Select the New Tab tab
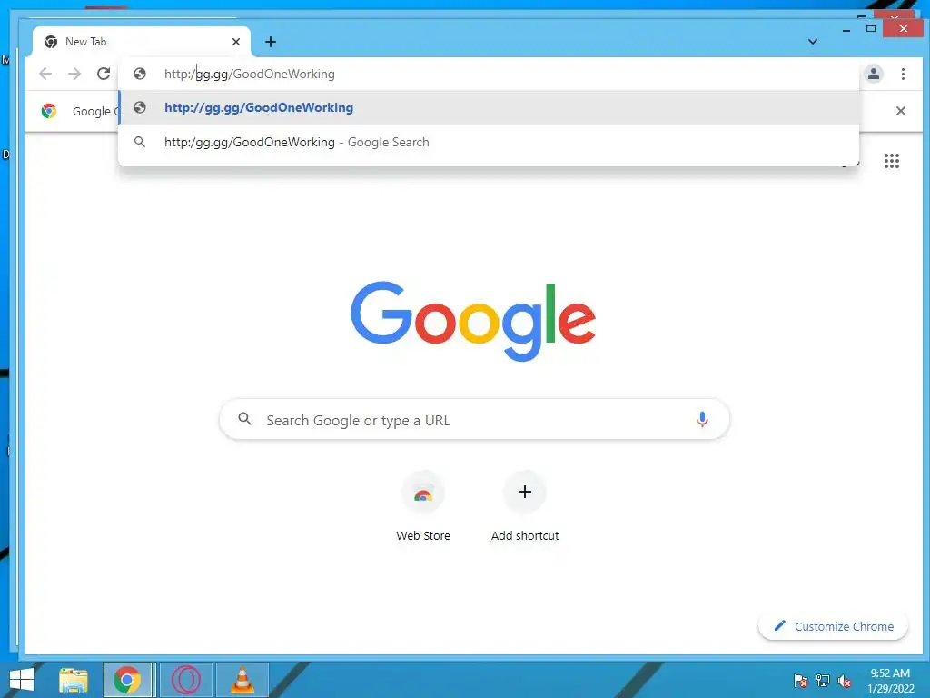This screenshot has height=698, width=930. (x=141, y=42)
